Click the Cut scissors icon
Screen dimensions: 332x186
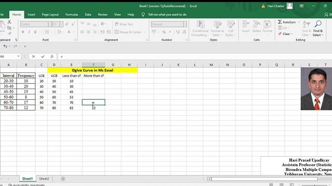9,22
